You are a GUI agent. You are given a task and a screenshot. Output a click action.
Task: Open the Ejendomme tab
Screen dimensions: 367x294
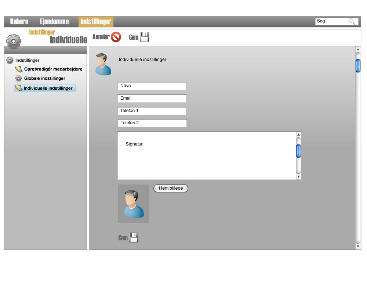54,22
